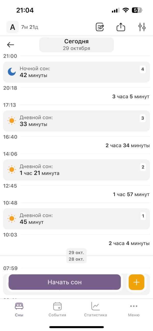
Task: Tap the moon icon on night sleep
Action: 12,72
